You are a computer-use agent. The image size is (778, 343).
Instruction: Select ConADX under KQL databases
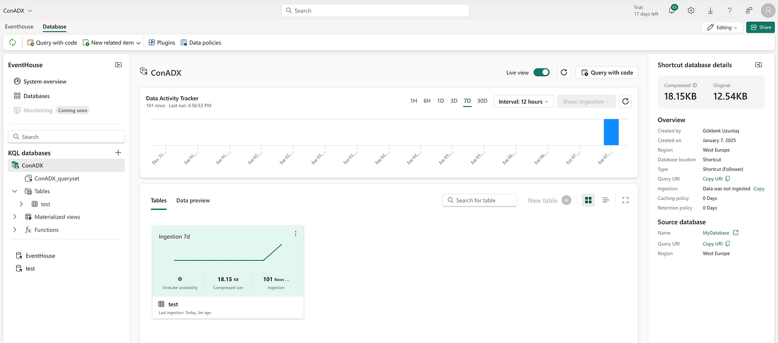pyautogui.click(x=66, y=165)
